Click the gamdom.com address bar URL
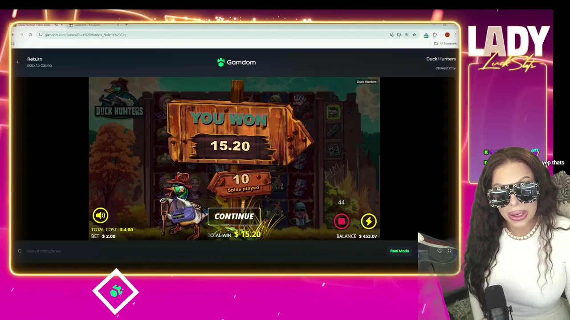This screenshot has width=570, height=320. [85, 35]
